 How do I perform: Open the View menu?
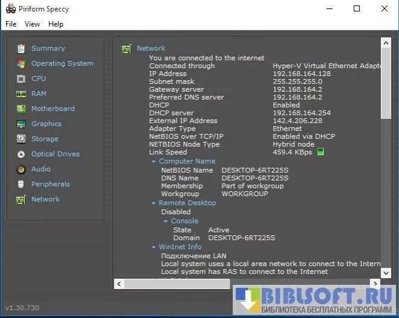click(32, 24)
